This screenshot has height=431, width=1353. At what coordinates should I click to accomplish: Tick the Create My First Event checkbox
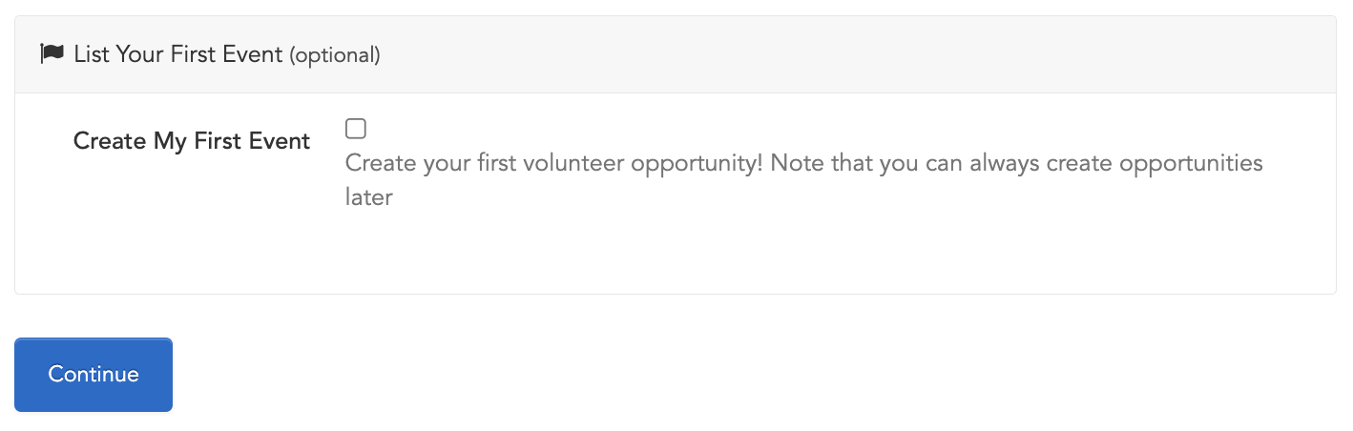[356, 129]
